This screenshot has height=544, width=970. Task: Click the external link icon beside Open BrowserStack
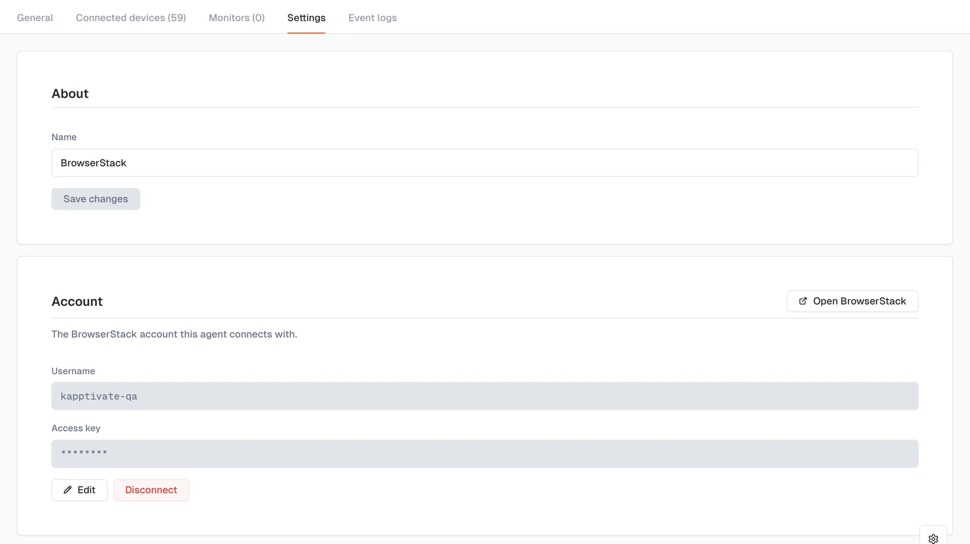tap(803, 301)
